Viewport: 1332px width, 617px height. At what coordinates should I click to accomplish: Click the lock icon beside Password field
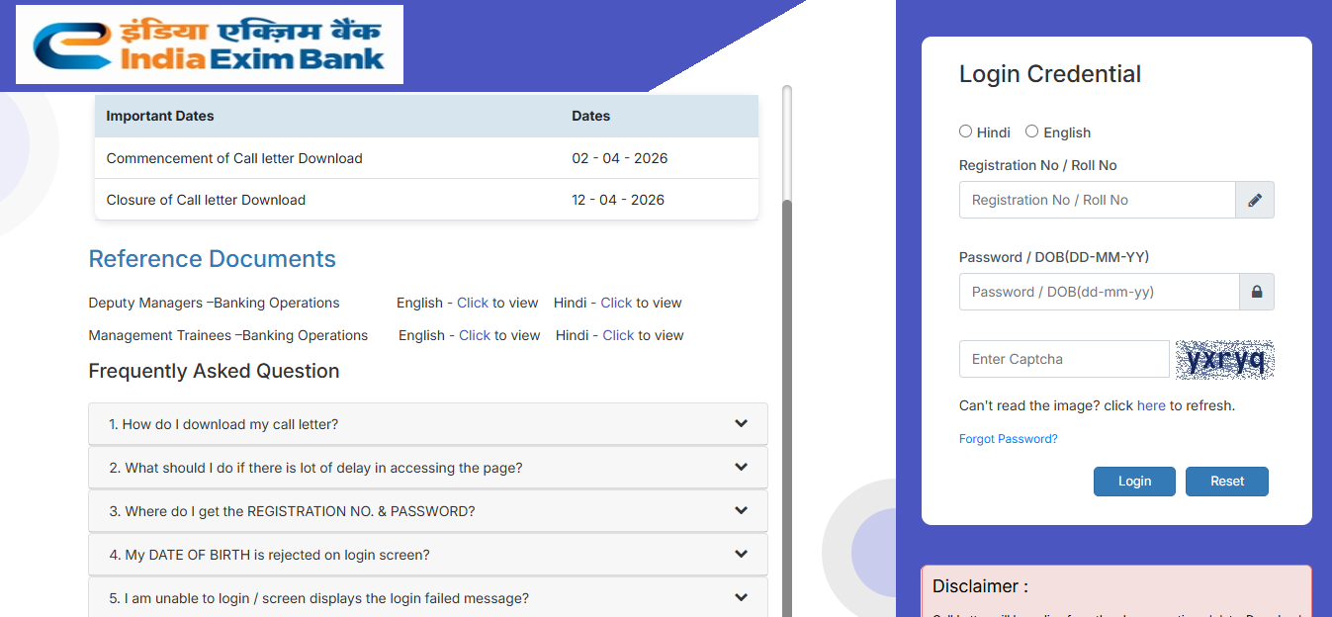(x=1257, y=292)
